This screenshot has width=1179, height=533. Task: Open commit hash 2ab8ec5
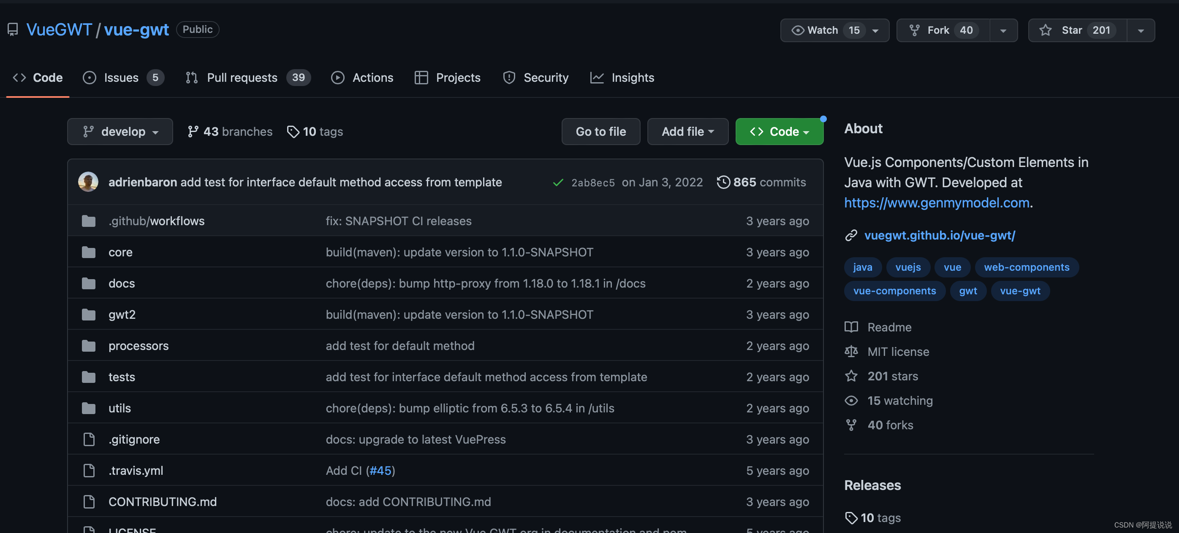593,183
